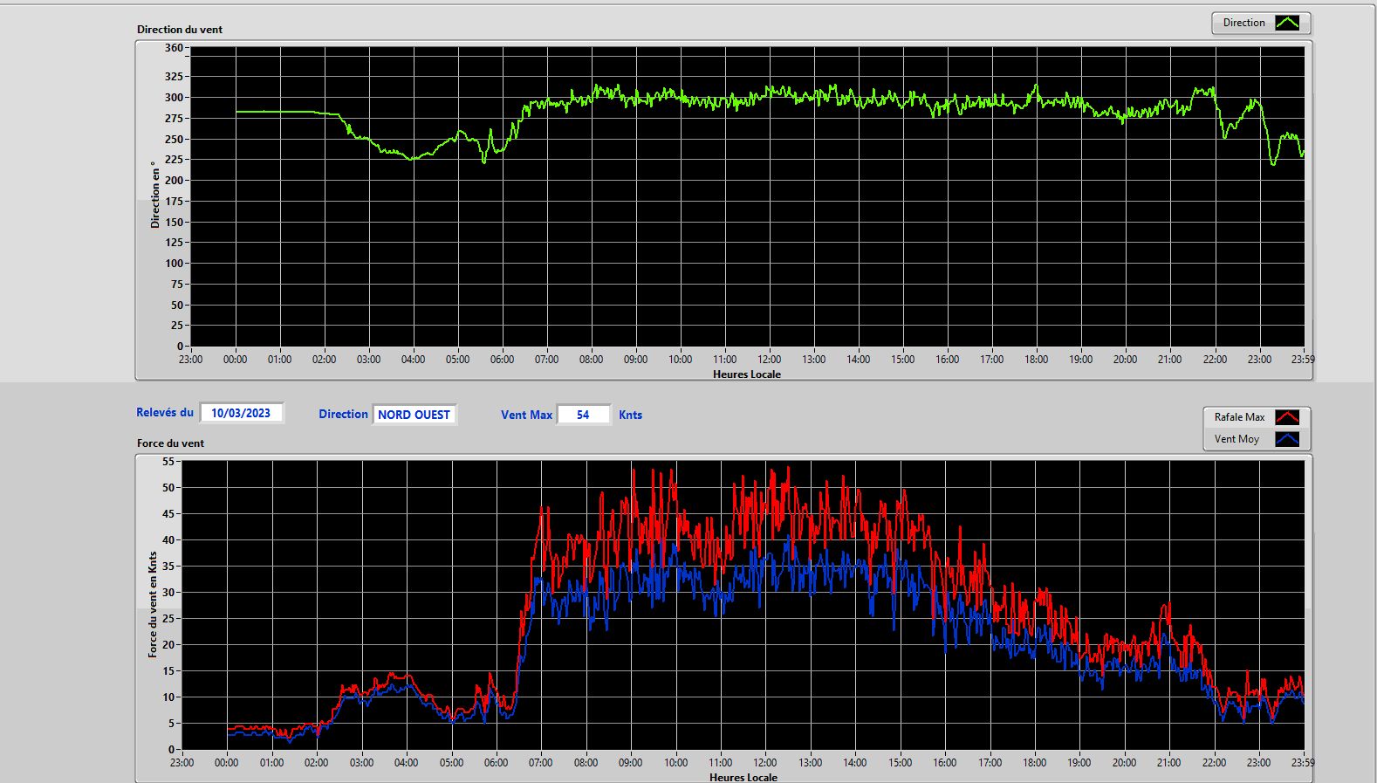Click the Direction en ° axis label
1377x783 pixels.
coord(155,195)
